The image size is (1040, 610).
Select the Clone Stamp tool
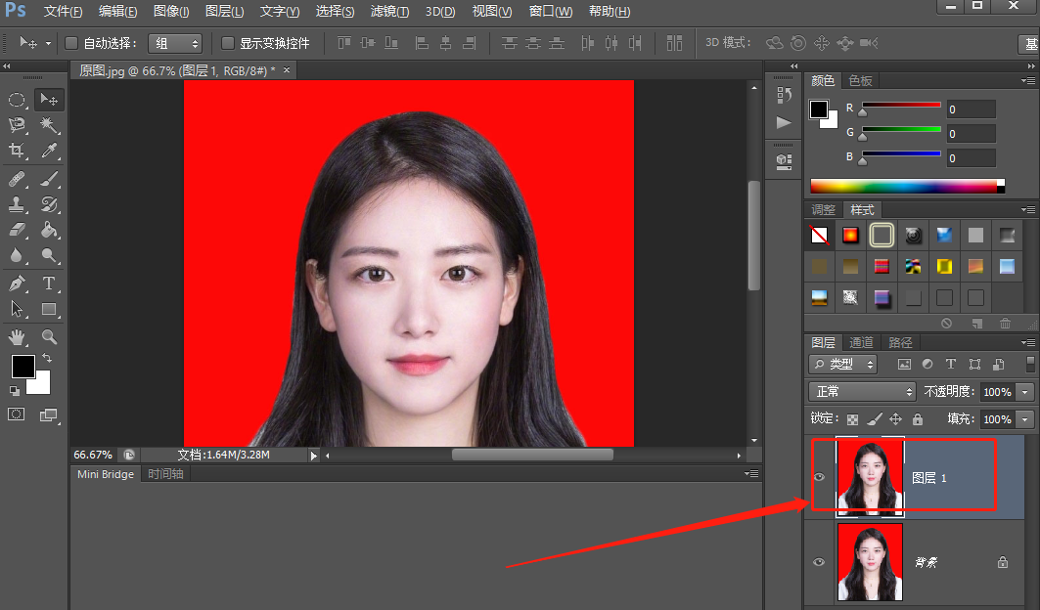pos(17,205)
